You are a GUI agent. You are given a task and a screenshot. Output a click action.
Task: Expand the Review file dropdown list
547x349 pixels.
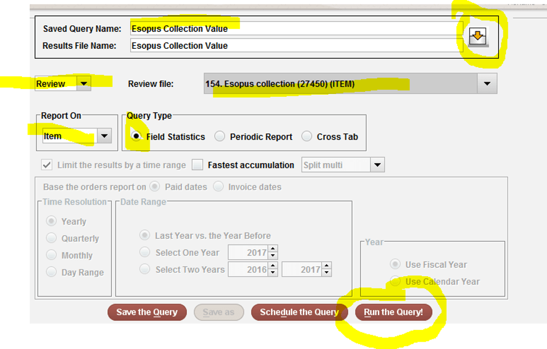click(487, 83)
